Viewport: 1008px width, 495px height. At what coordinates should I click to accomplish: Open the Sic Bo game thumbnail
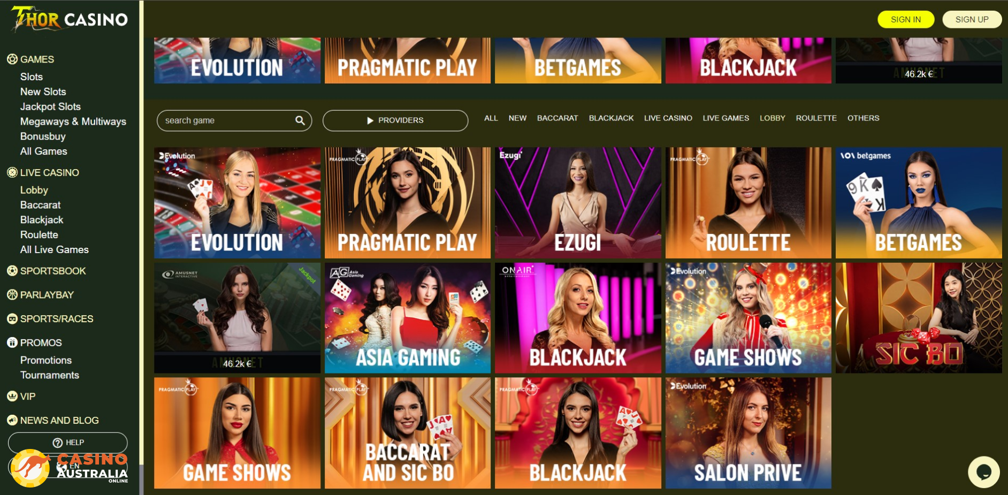click(919, 318)
